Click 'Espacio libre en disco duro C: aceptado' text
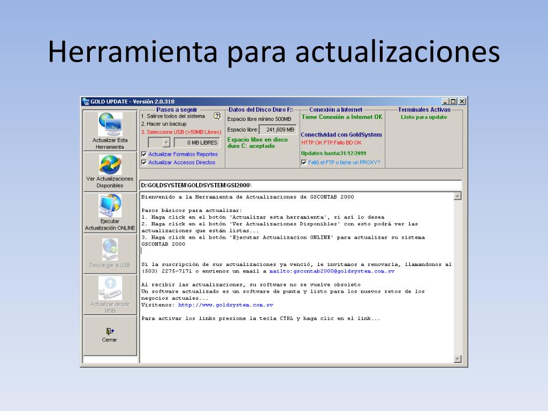548x411 pixels. click(x=257, y=142)
